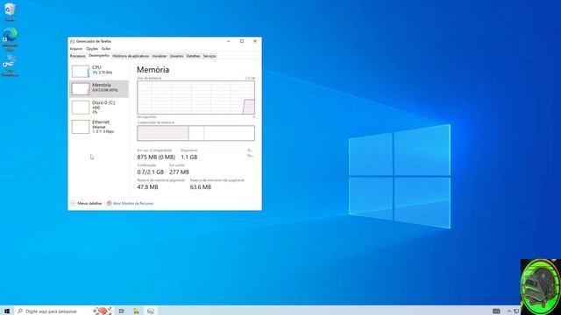Maximize the Gerenciador de Tarefas window
The image size is (561, 315).
[x=242, y=41]
